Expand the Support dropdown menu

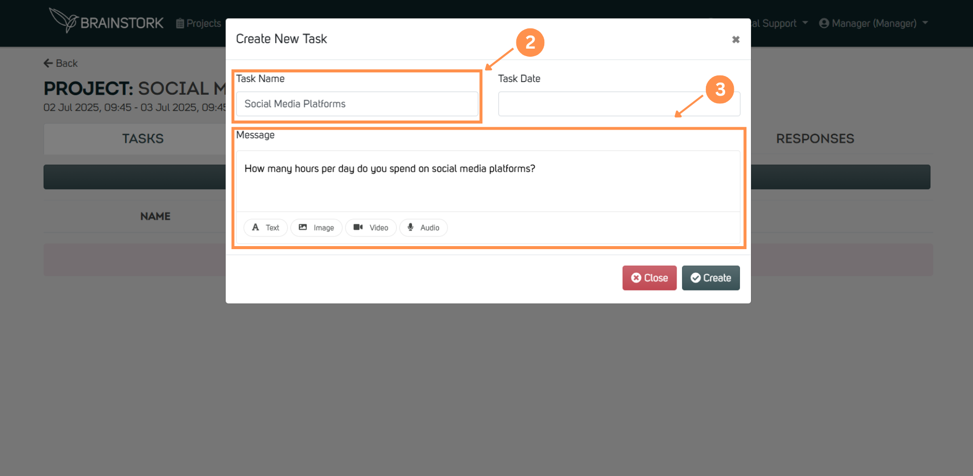click(779, 23)
